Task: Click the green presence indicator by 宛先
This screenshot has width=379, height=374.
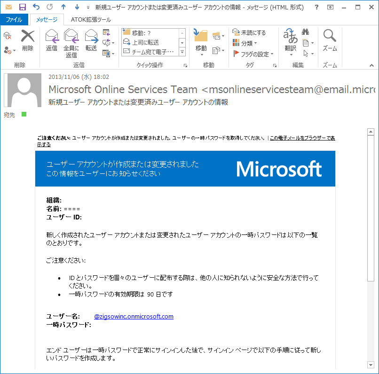Action: pos(24,114)
